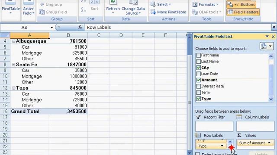This screenshot has width=277, height=155.
Task: Collapse the Albuquerque group
Action: [x=13, y=41]
